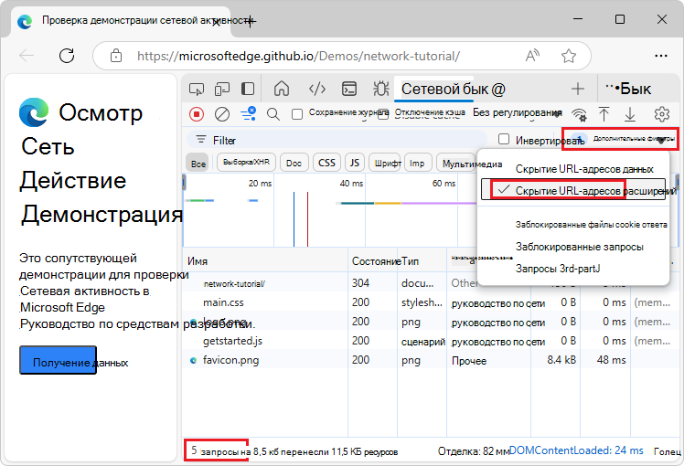Toggle the Отключение кэша checkbox
Screen dimensions: 684x466
click(x=382, y=114)
